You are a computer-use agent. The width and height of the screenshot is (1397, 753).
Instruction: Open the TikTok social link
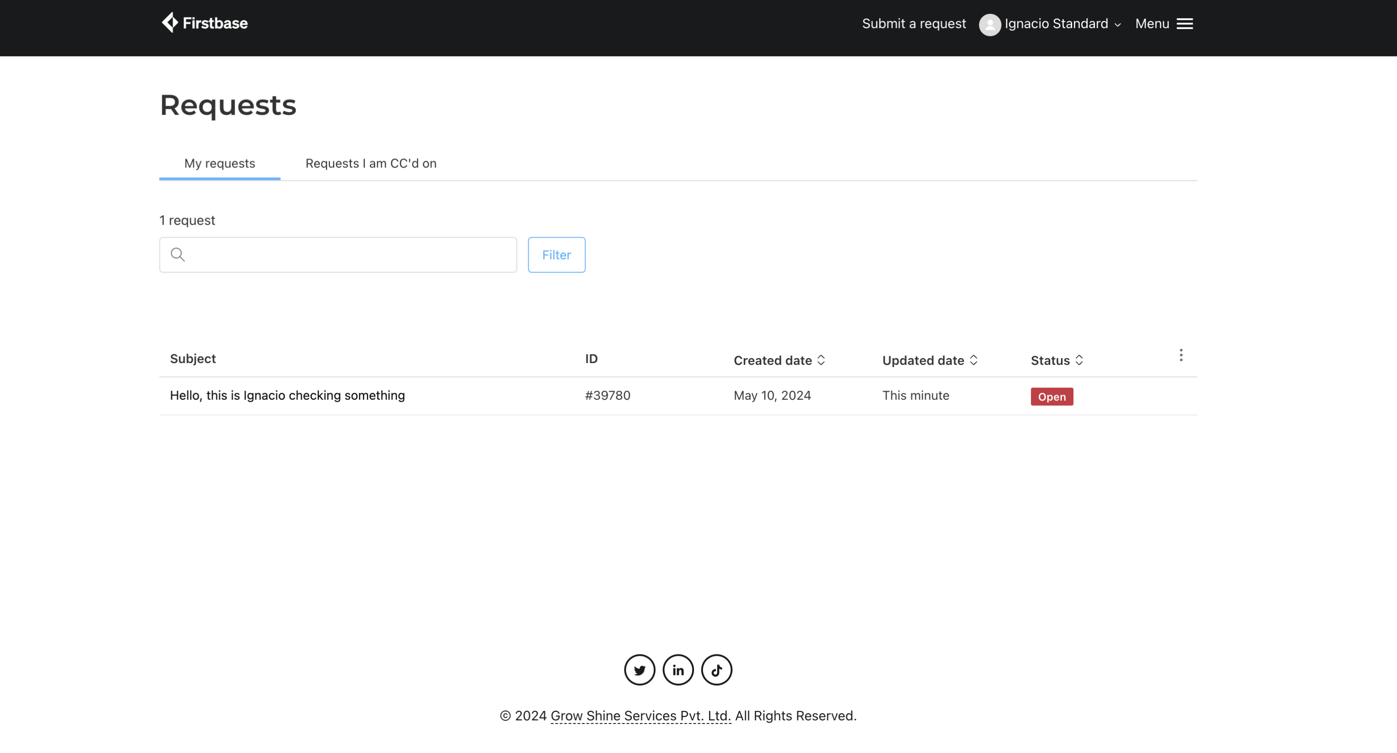[716, 670]
